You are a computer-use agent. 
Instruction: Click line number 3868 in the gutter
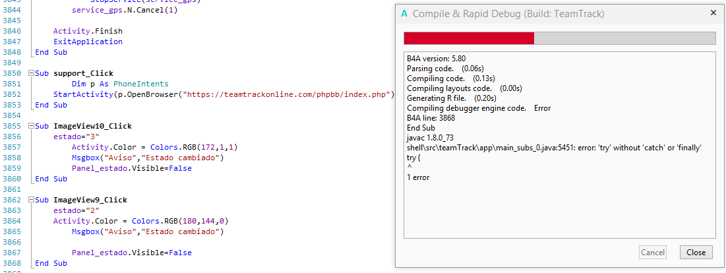coord(13,263)
